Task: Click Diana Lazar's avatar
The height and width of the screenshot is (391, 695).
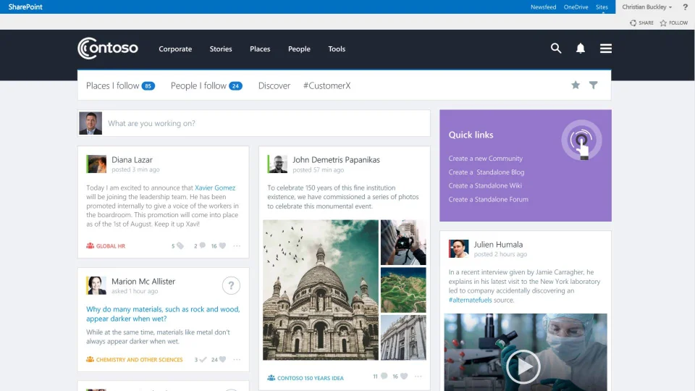Action: click(96, 164)
